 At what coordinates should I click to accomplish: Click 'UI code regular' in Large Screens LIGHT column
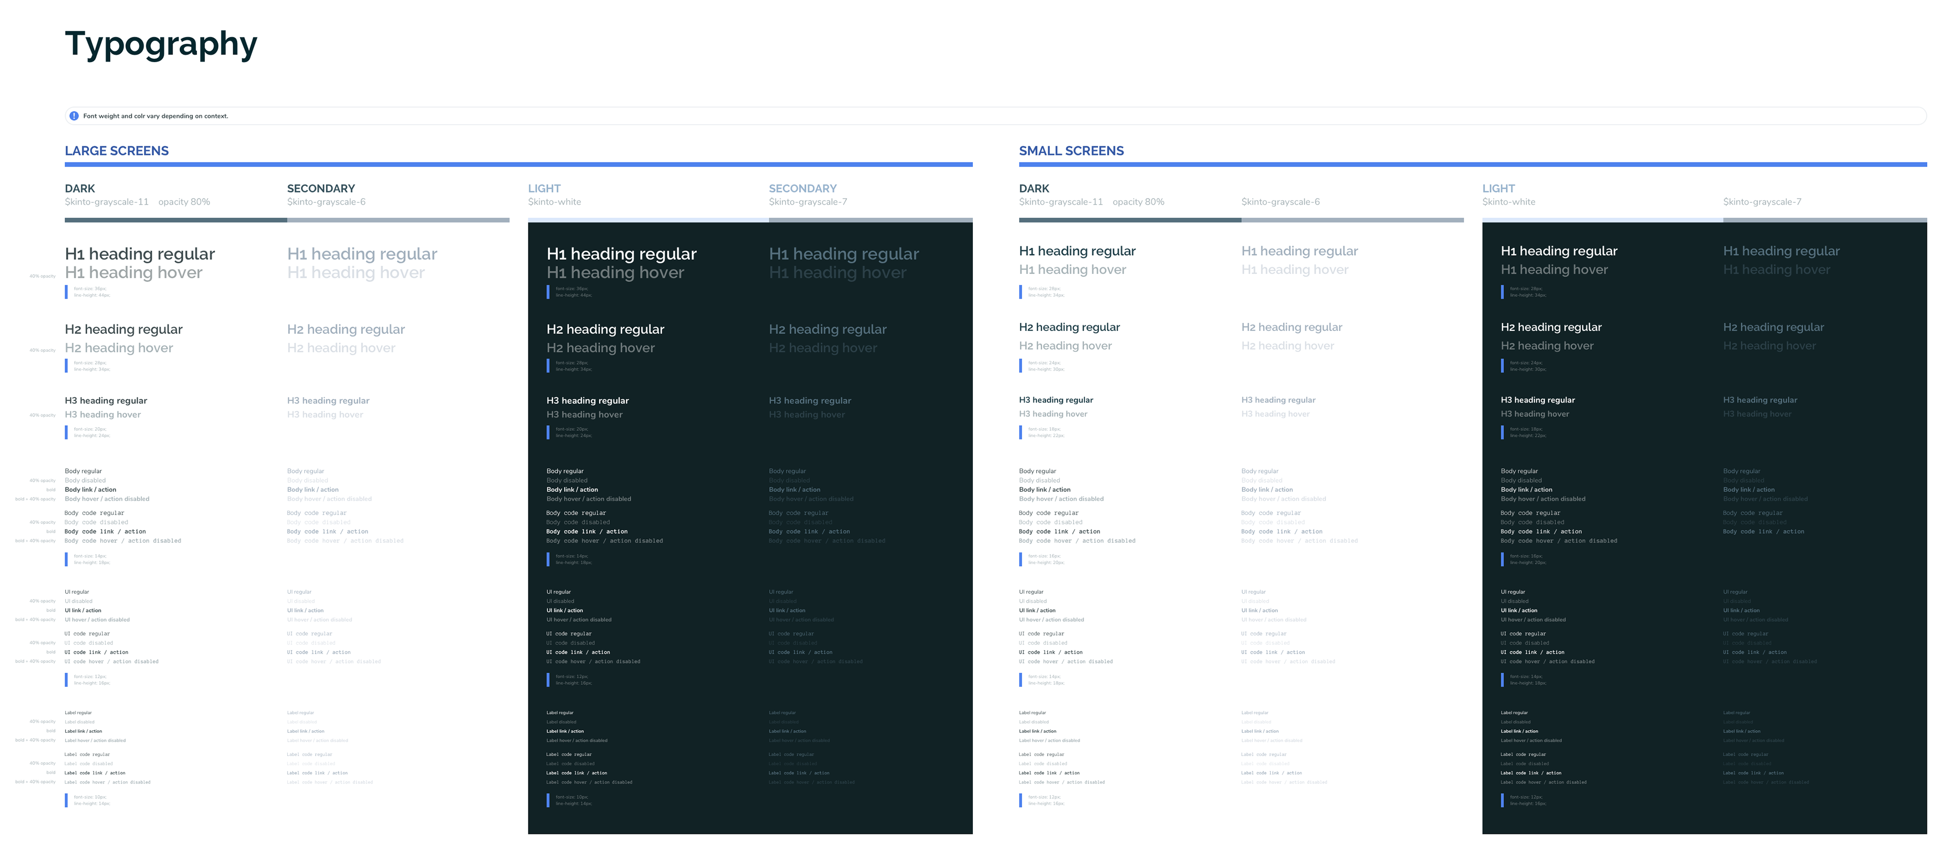tap(569, 633)
